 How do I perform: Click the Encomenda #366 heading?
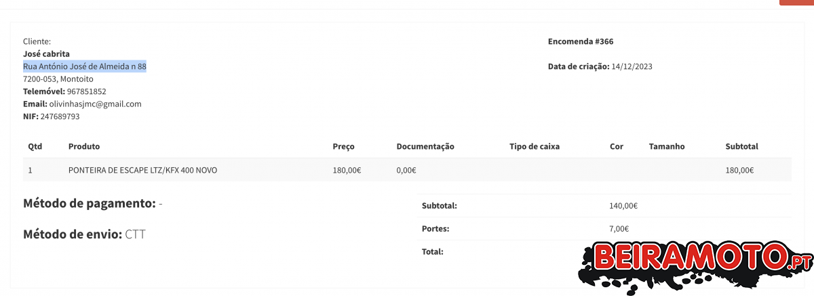click(x=581, y=42)
